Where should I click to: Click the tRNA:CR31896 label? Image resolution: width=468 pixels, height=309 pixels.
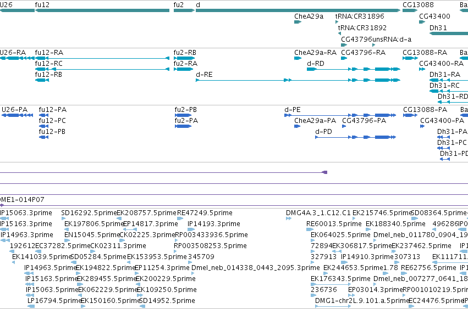[x=360, y=16]
